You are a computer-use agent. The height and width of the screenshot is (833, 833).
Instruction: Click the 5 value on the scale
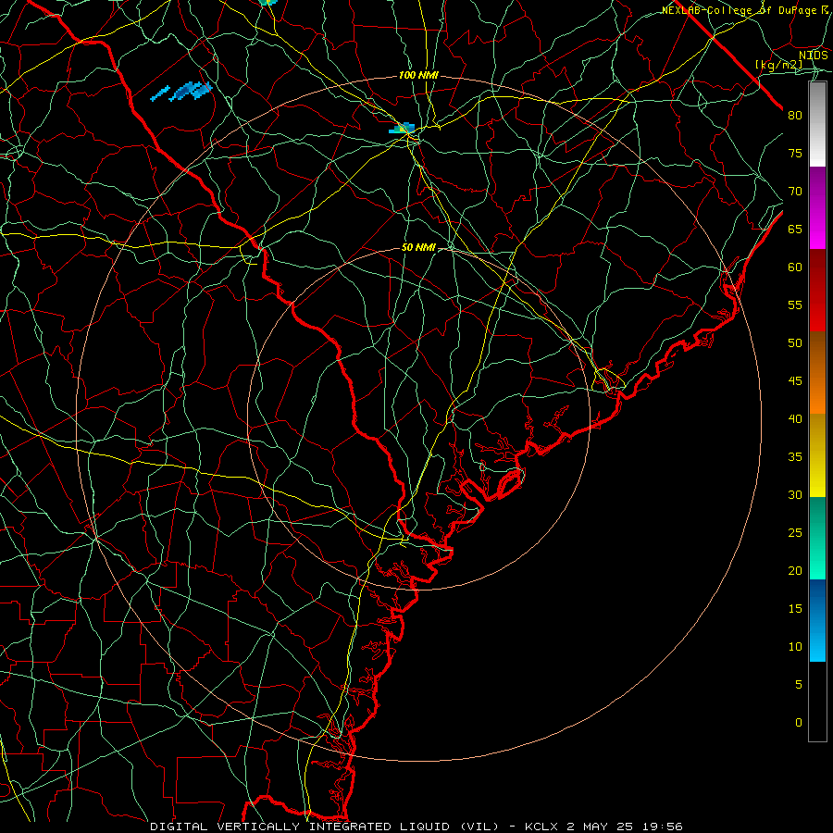click(x=798, y=685)
